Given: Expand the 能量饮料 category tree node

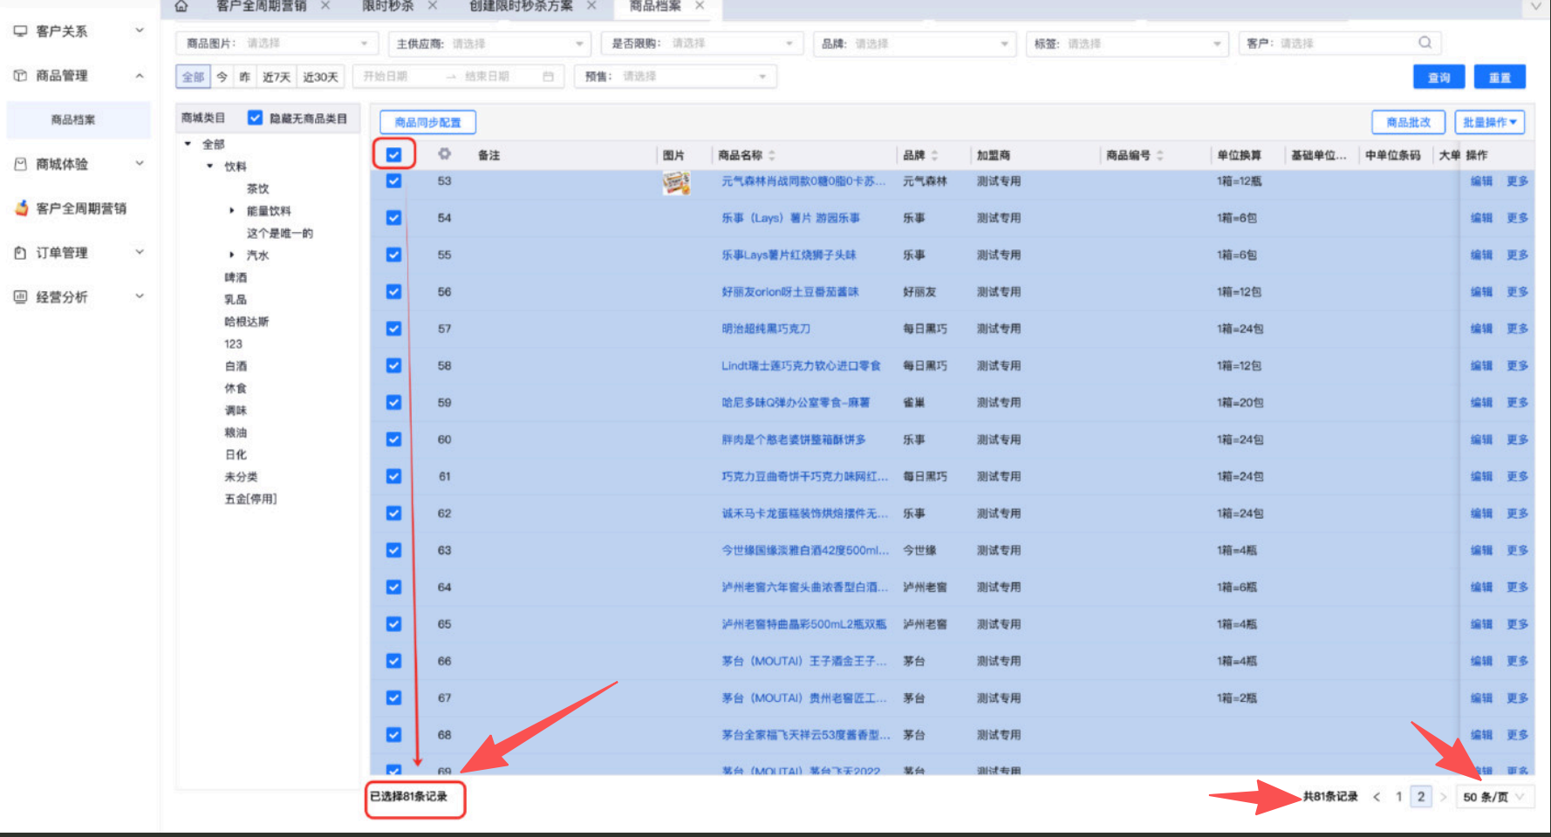Looking at the screenshot, I should point(231,211).
